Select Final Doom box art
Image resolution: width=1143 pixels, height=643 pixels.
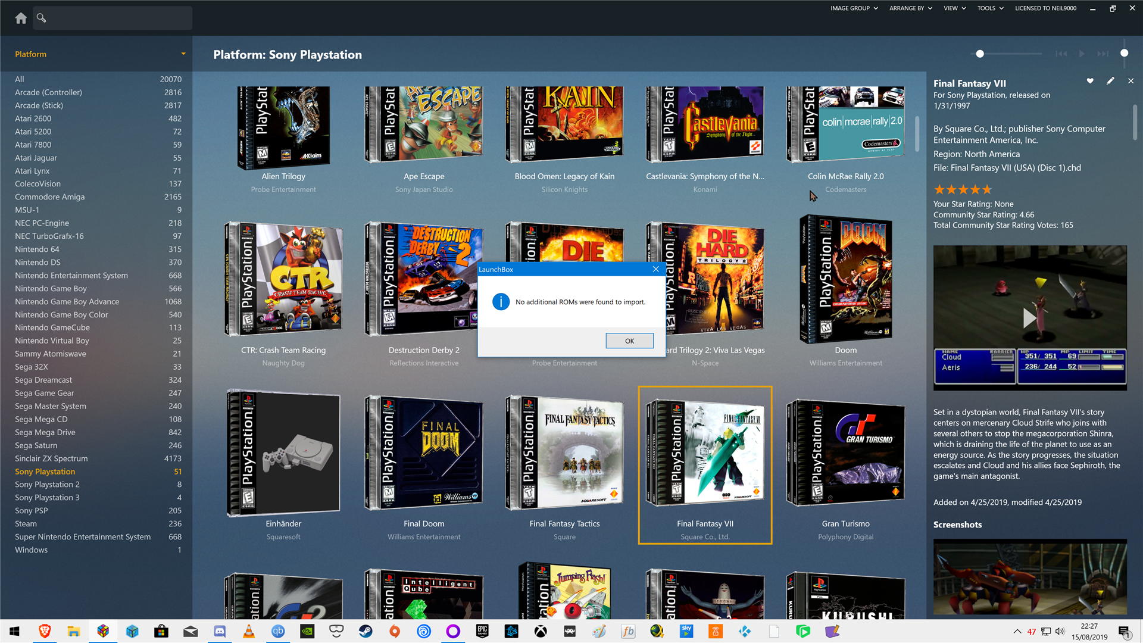(424, 453)
